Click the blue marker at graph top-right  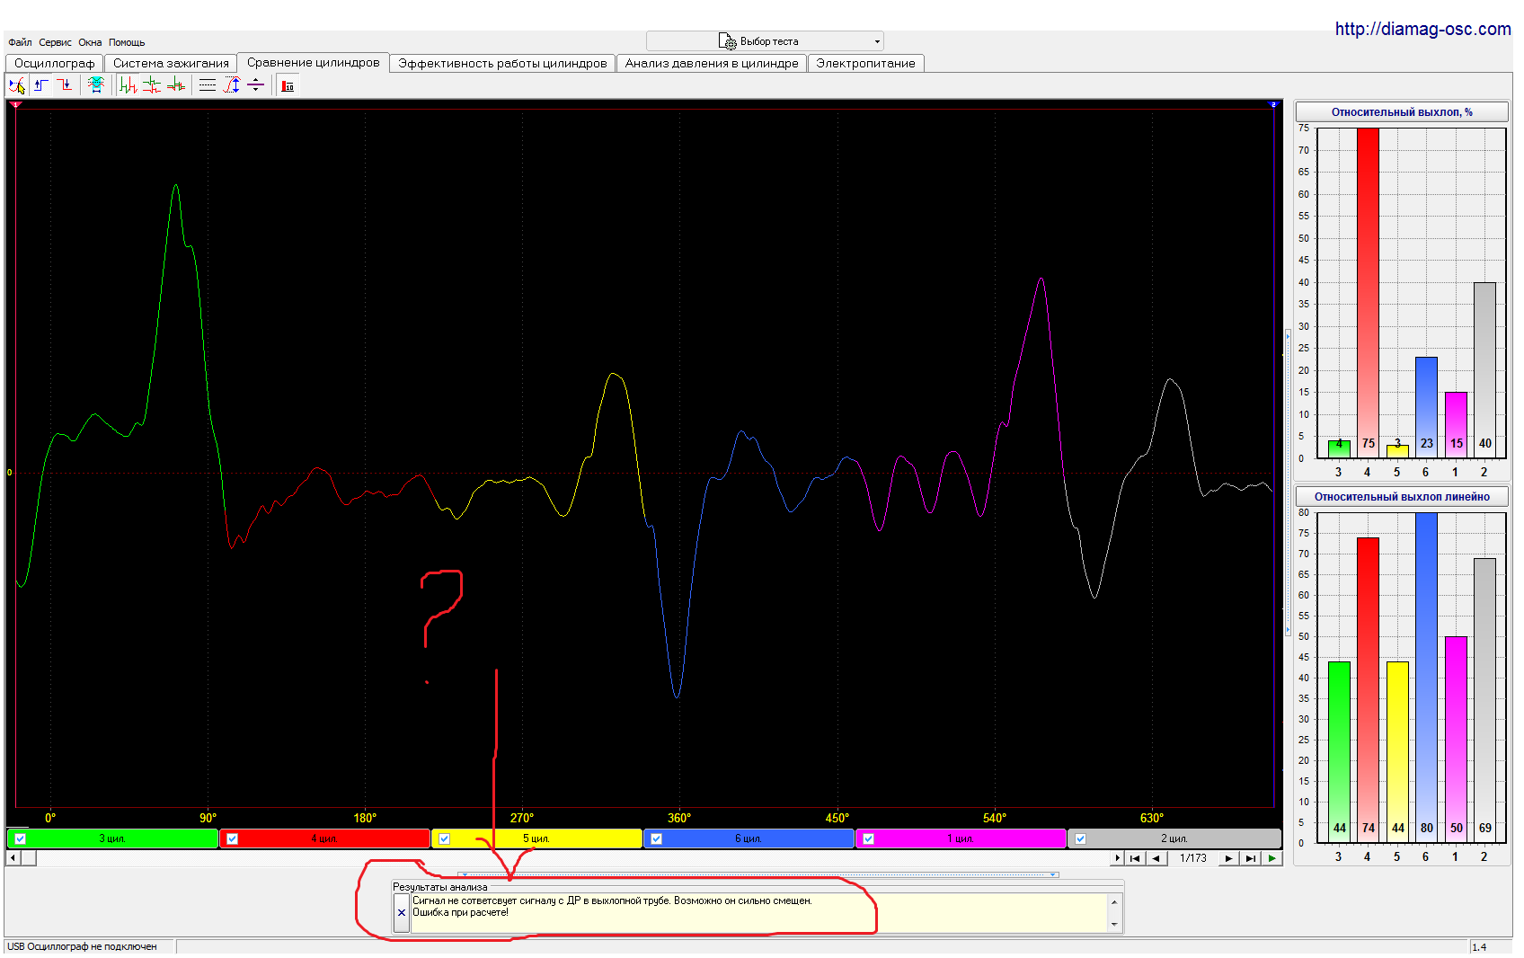click(1272, 104)
